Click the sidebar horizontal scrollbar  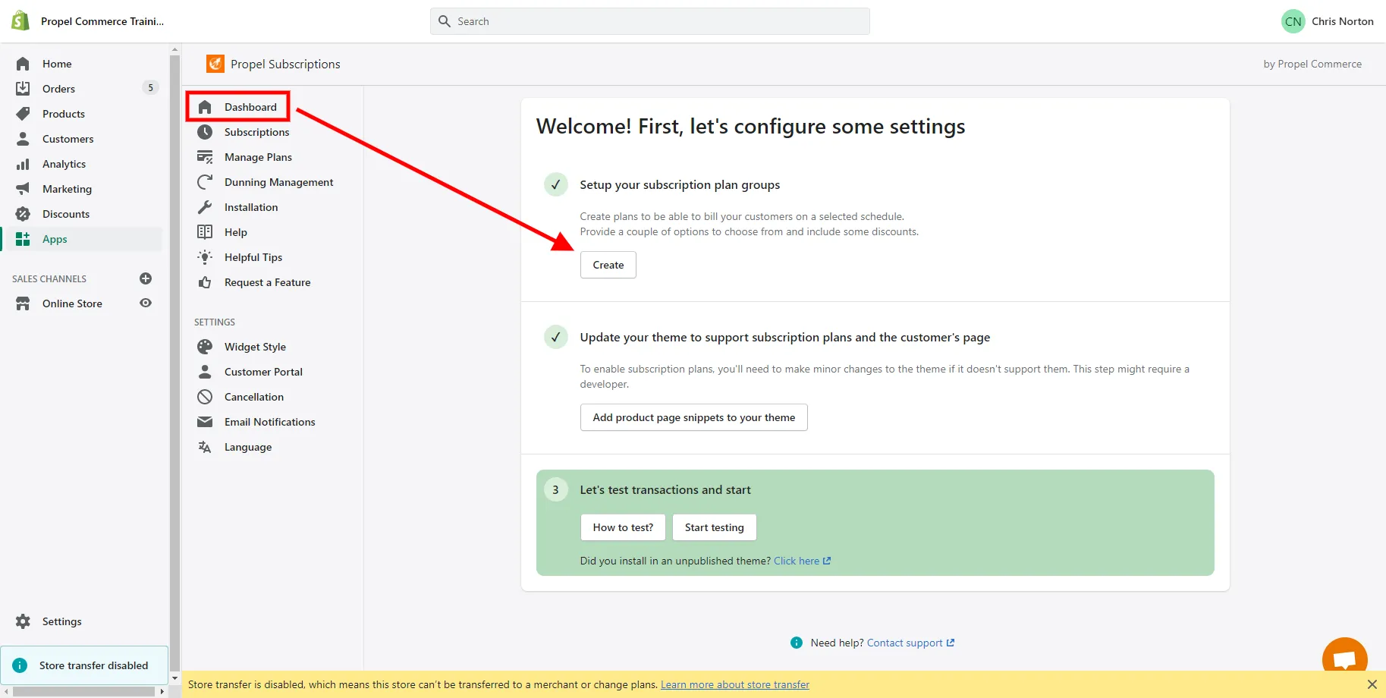(84, 691)
